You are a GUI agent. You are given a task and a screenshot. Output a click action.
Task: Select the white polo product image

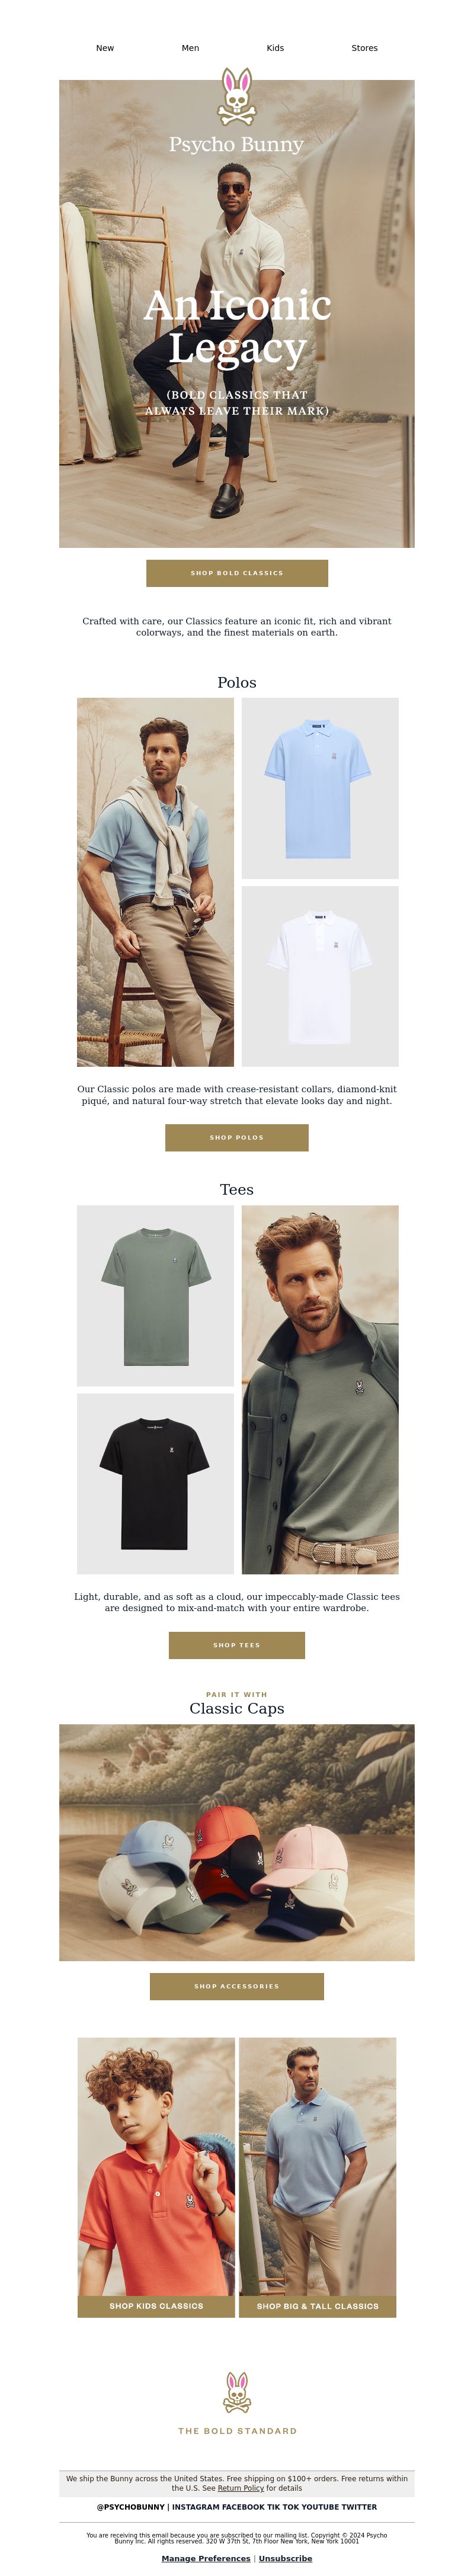click(320, 976)
